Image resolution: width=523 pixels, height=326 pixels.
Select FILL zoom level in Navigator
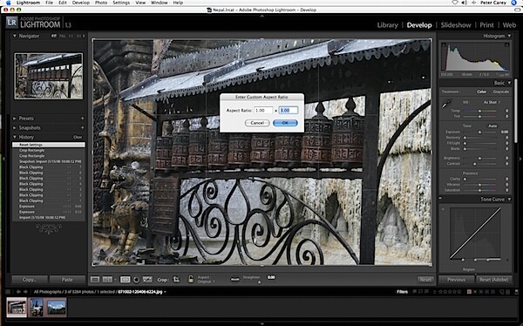(x=63, y=36)
